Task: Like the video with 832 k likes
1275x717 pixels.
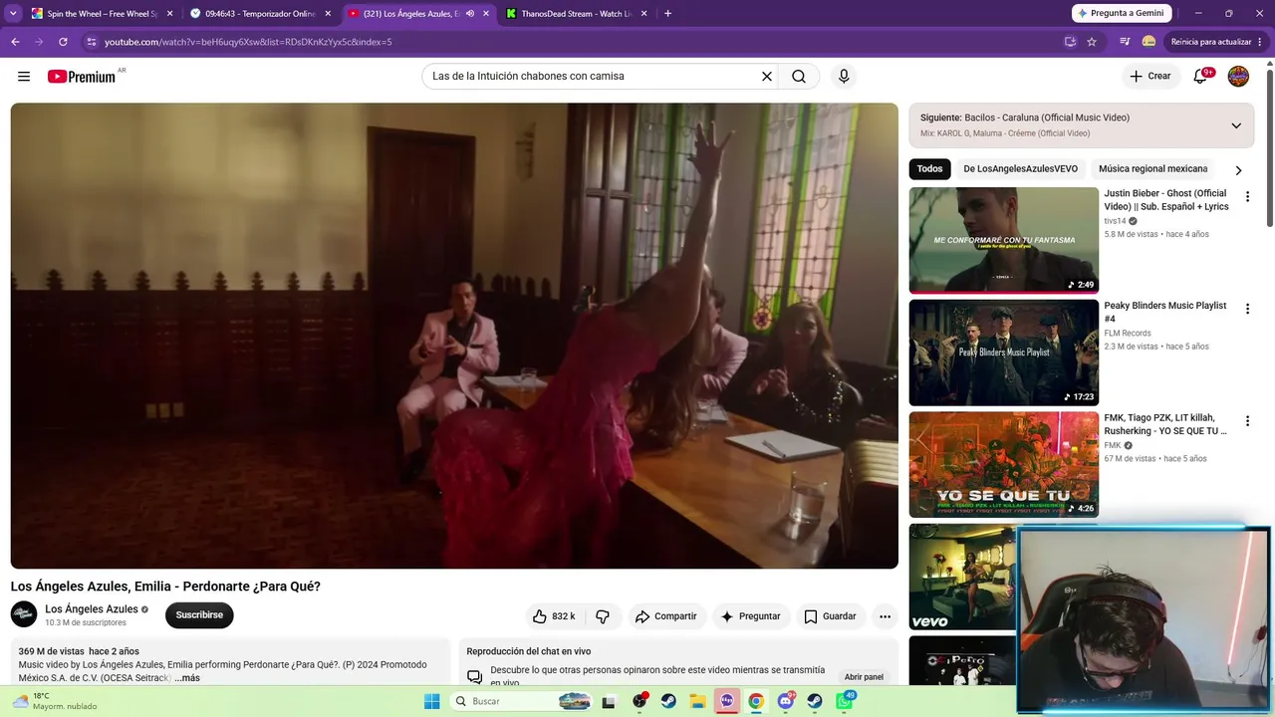Action: [555, 616]
